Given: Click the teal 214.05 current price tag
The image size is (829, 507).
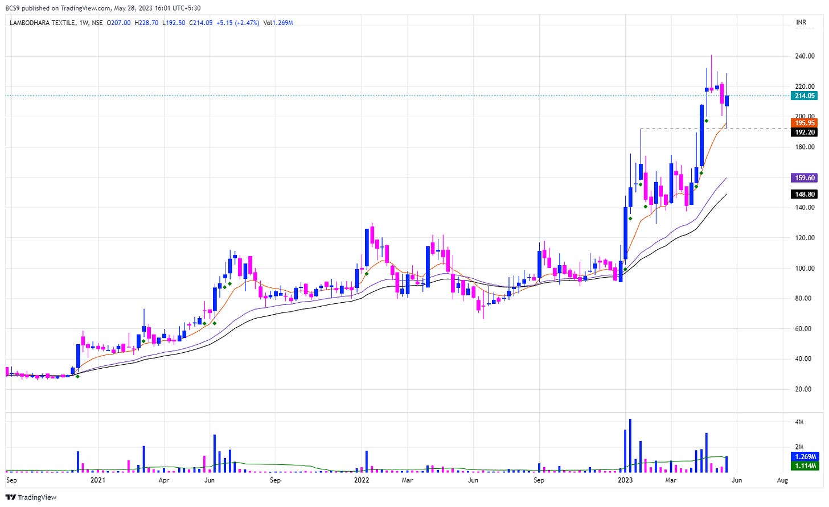Looking at the screenshot, I should coord(805,96).
